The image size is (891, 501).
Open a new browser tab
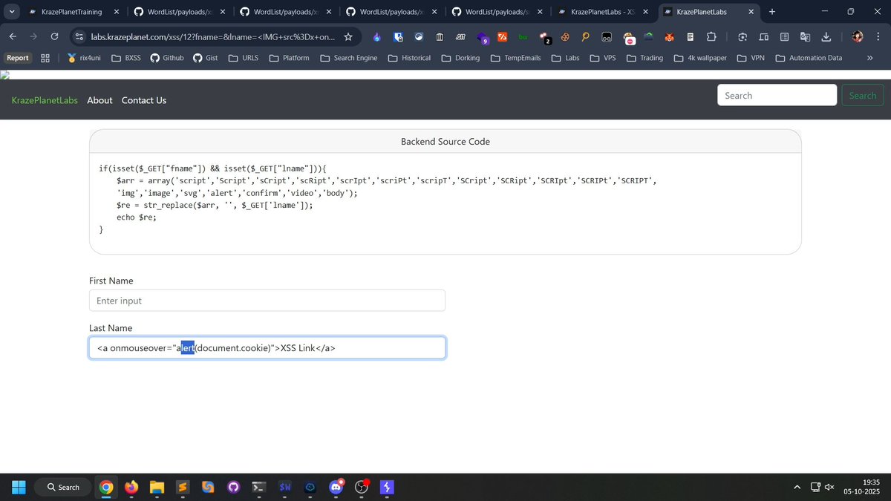pyautogui.click(x=772, y=12)
